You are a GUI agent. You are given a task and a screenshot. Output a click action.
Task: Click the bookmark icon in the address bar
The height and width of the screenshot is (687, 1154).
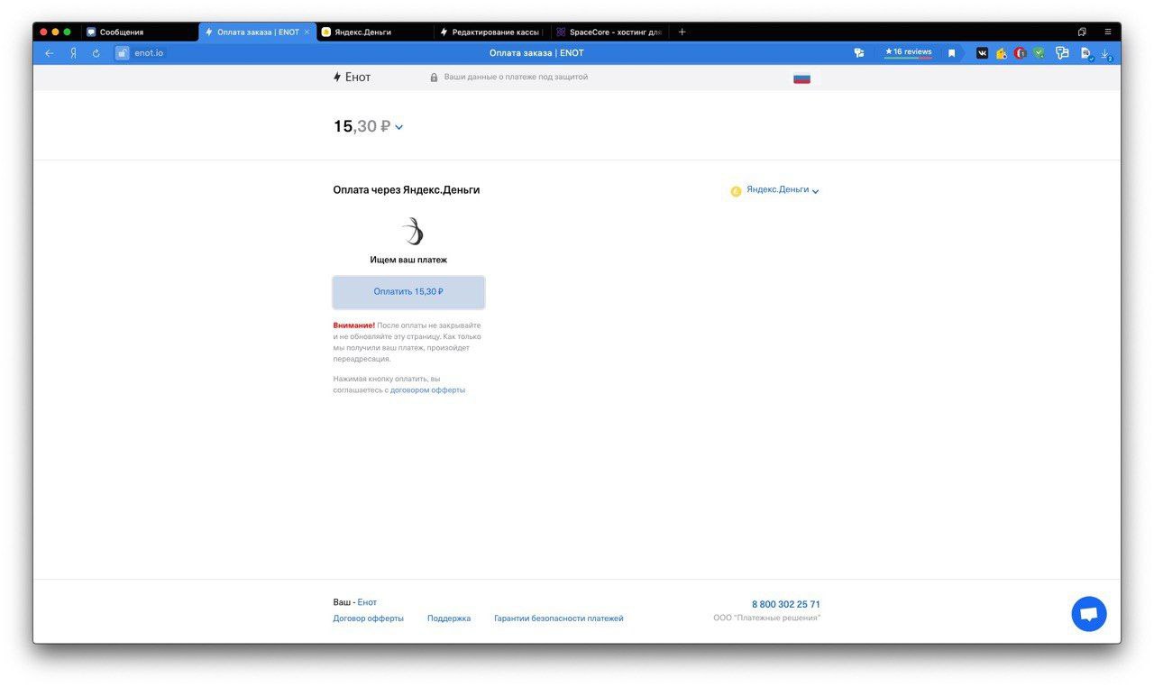951,53
